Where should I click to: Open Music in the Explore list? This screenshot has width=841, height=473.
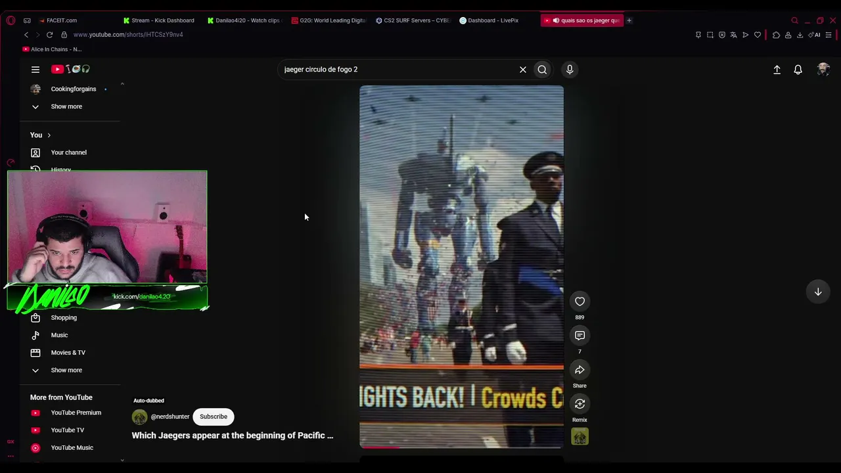pos(59,335)
